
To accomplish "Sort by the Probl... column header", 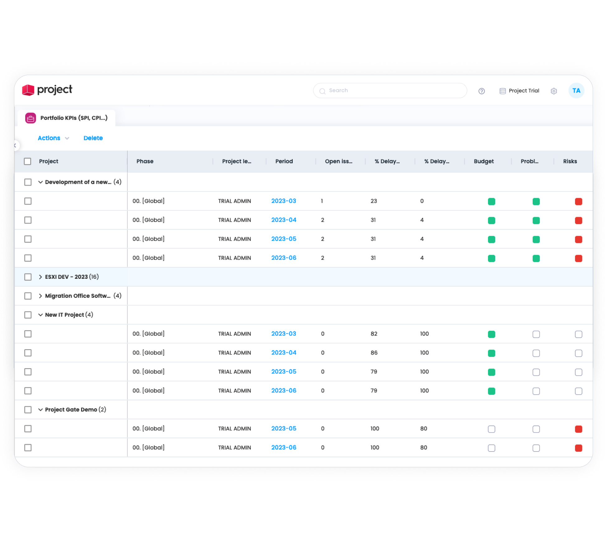I will click(x=529, y=161).
